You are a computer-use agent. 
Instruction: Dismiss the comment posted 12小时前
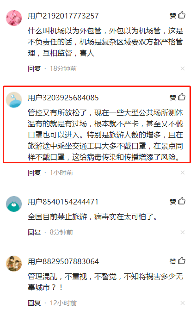(x=182, y=303)
